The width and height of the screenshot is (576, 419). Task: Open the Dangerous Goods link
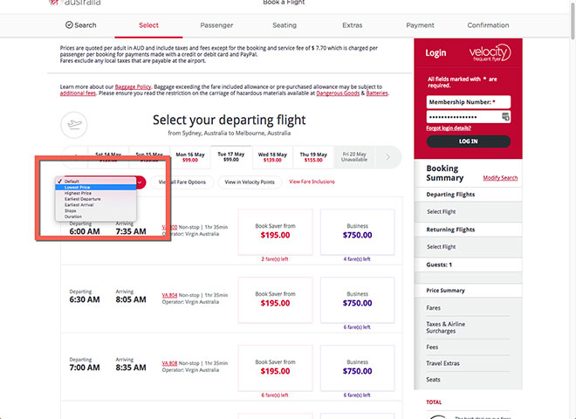pos(338,93)
